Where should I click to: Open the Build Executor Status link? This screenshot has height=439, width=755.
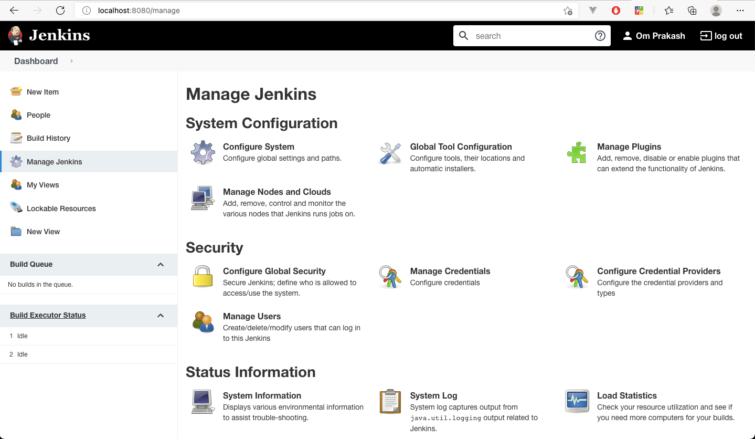[48, 315]
